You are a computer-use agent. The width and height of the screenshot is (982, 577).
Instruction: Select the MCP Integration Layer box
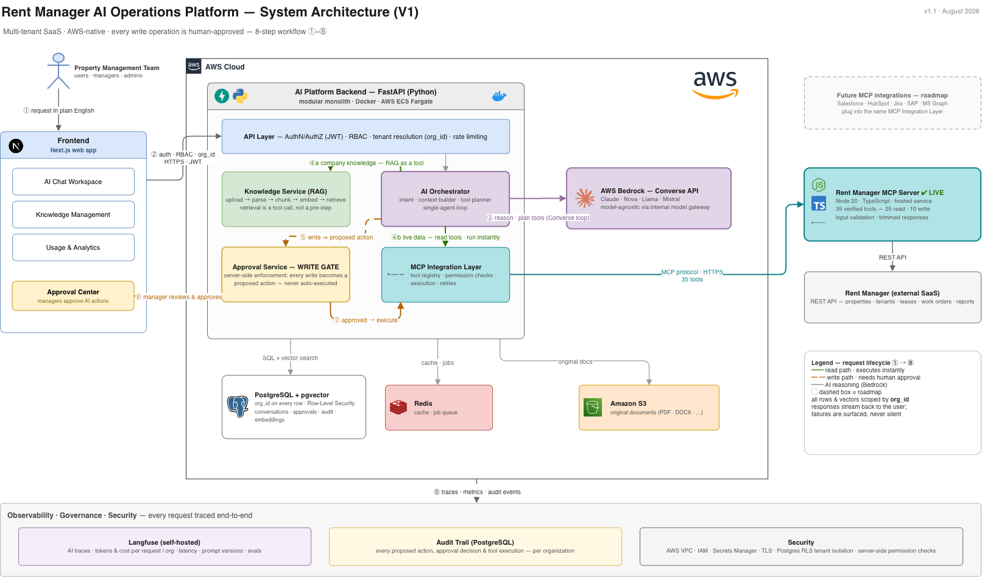coord(445,275)
